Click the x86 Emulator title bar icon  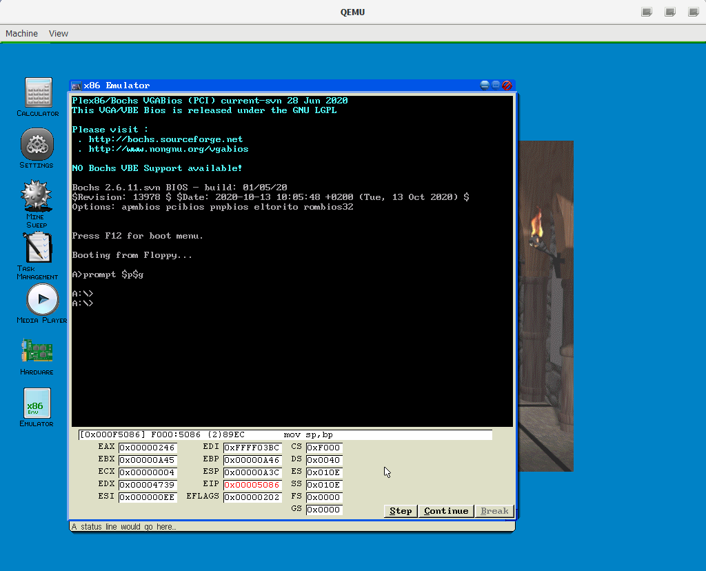coord(76,86)
